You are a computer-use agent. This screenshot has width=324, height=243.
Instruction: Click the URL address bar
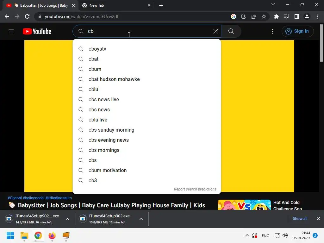(x=132, y=16)
